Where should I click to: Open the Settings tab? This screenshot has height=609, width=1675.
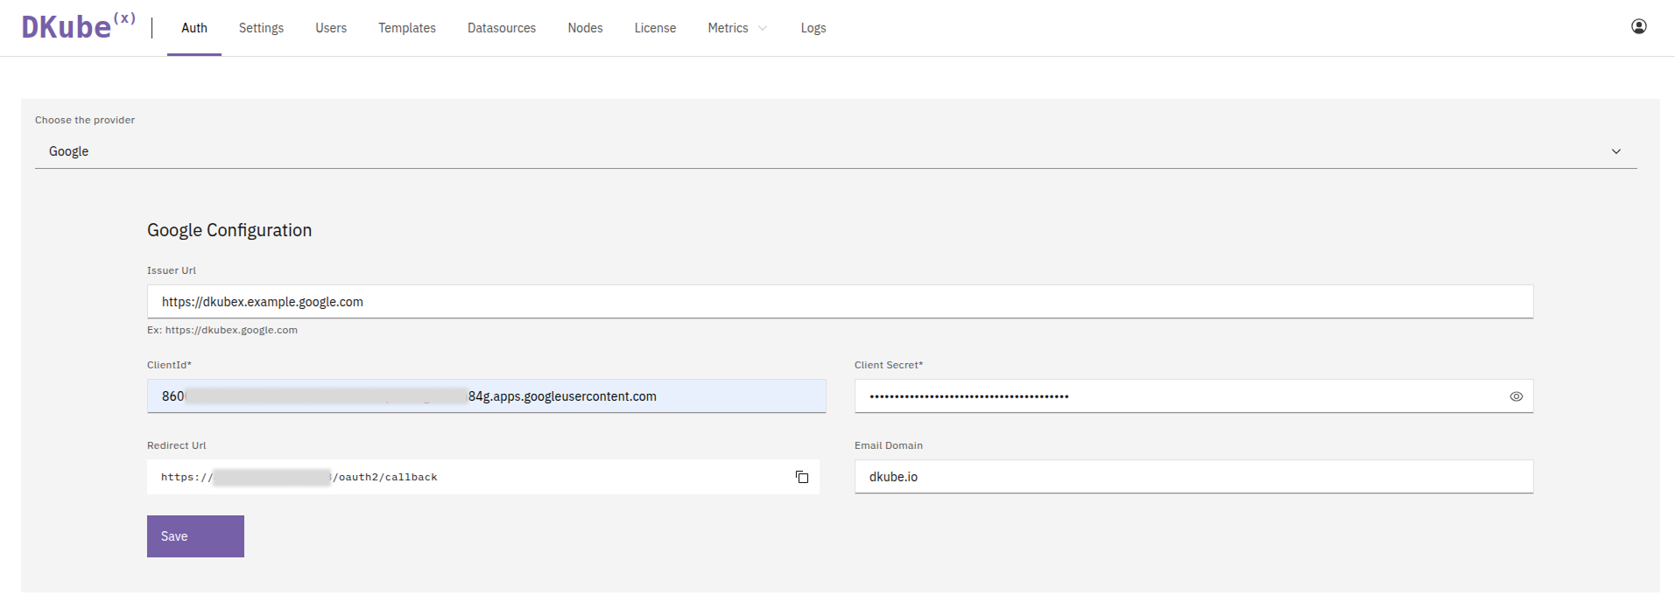[x=261, y=28]
